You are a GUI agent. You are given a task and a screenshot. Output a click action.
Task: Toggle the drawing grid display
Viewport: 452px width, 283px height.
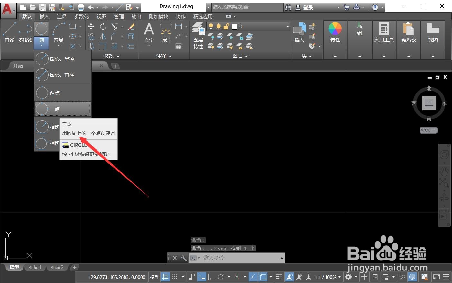[x=165, y=277]
